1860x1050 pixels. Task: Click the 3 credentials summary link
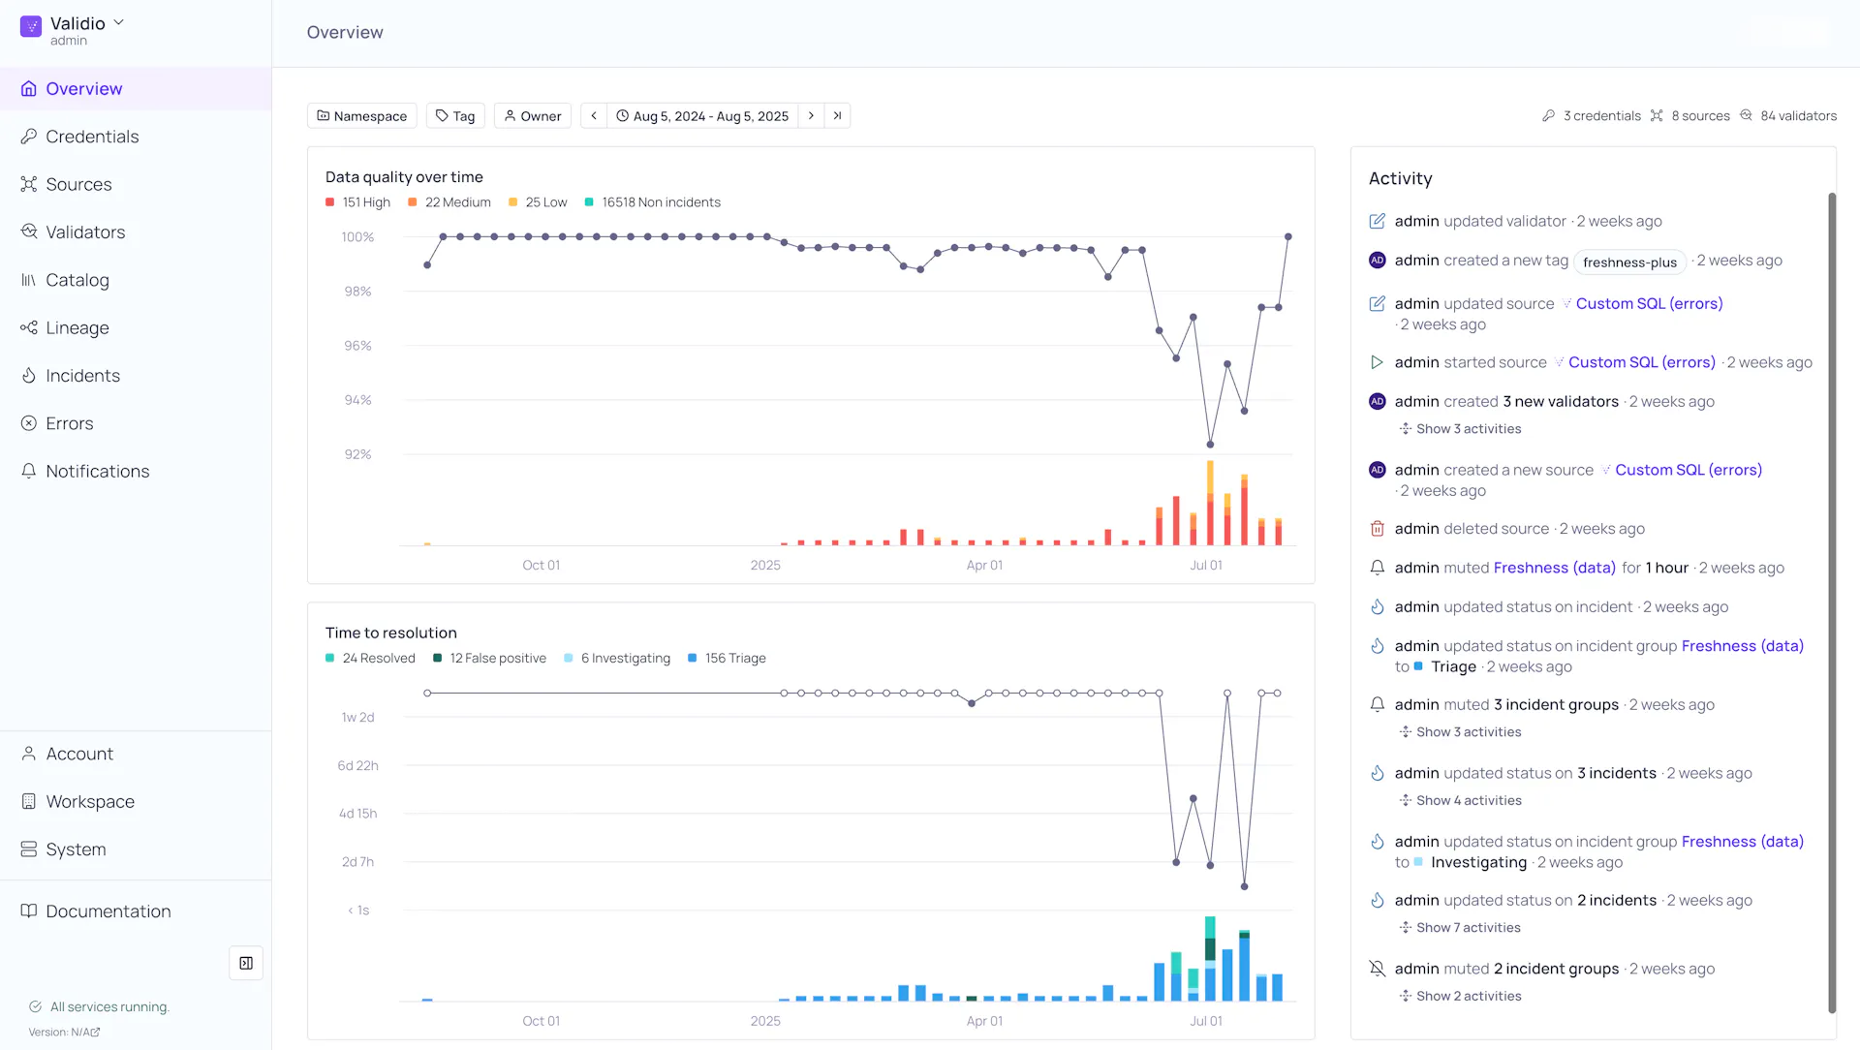click(x=1592, y=116)
